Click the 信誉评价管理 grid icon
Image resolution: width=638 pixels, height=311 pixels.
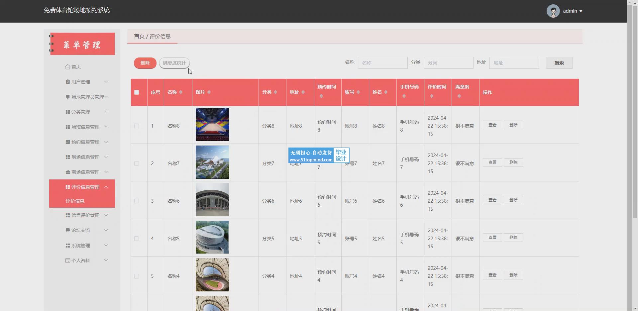[68, 215]
